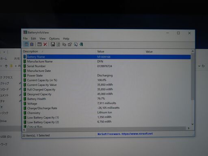Click the red X clear toolbar icon
208x156 pixels.
point(45,44)
